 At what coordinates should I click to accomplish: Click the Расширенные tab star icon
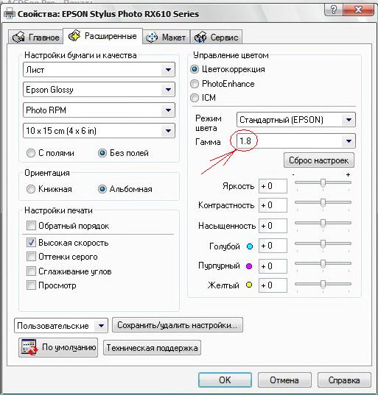pos(74,35)
